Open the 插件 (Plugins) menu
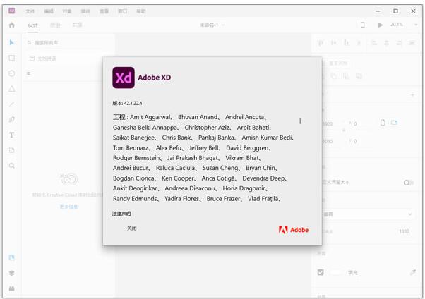Viewport: 425px width, 299px height. coord(85,11)
